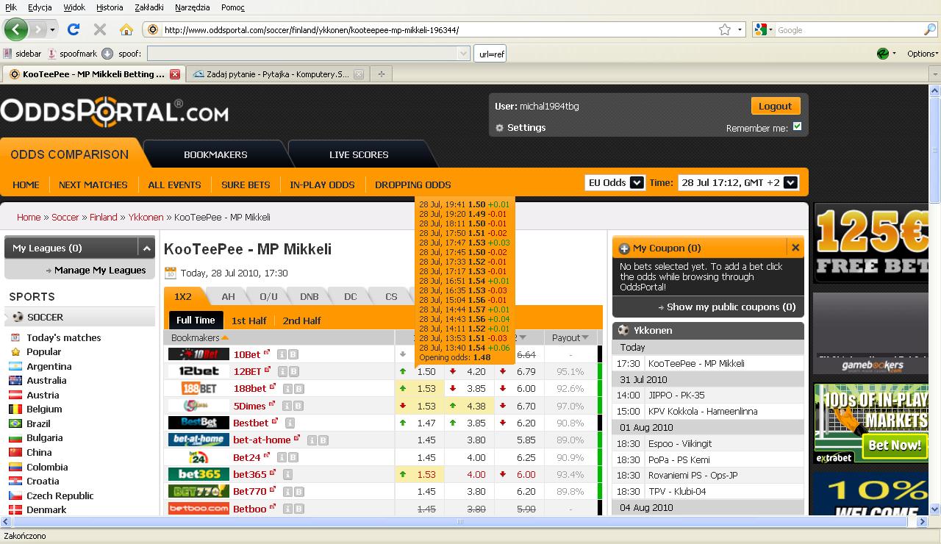941x544 pixels.
Task: Click the Argentina flag icon
Action: click(15, 366)
